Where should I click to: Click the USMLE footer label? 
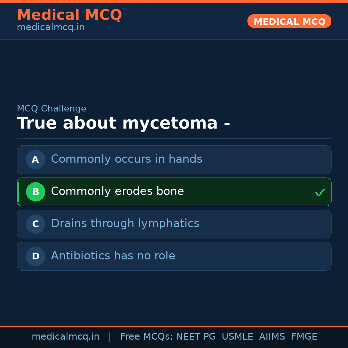coord(237,337)
